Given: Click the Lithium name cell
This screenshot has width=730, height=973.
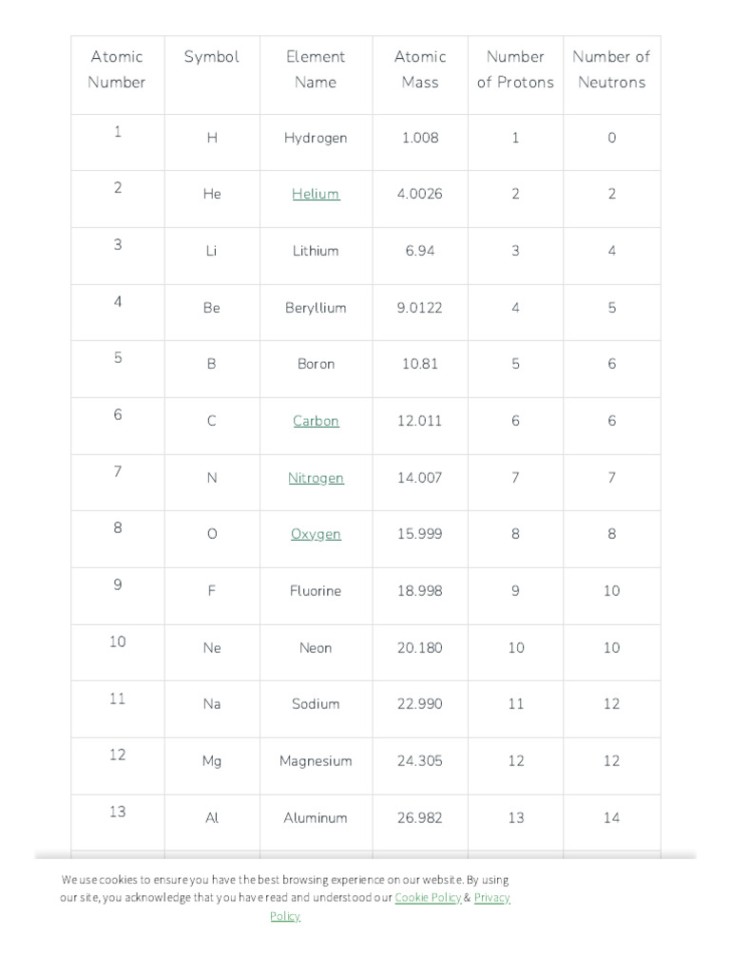Looking at the screenshot, I should click(x=316, y=251).
